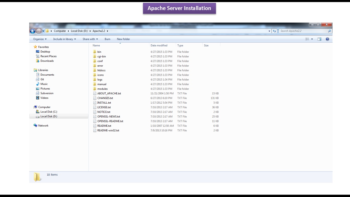Select Favorites in the navigation pane
Viewport: 350px width, 197px height.
pos(43,47)
